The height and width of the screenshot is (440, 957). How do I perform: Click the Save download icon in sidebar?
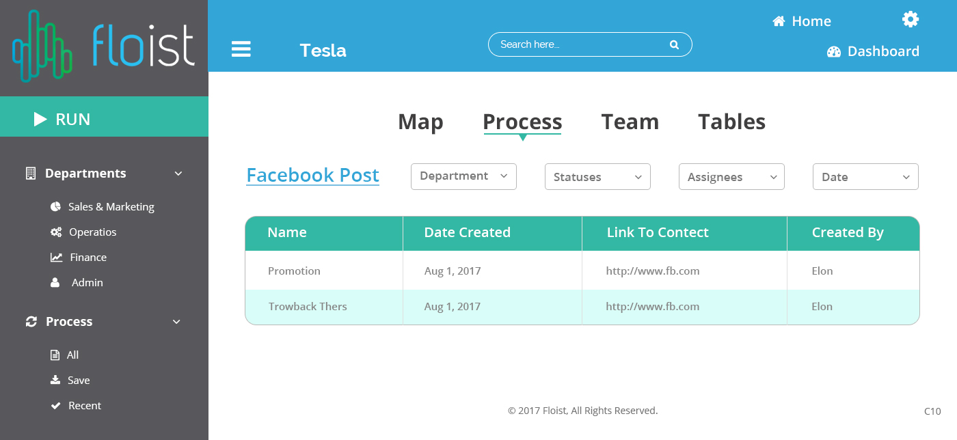(56, 380)
